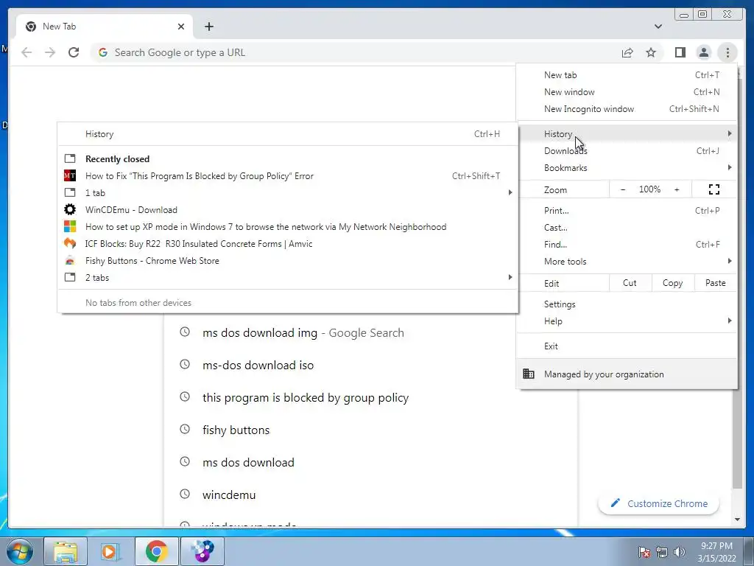The width and height of the screenshot is (754, 566).
Task: Open full History page entry Ctrl+H
Action: point(288,134)
